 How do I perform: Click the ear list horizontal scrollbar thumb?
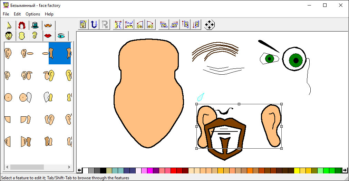pos(27,167)
